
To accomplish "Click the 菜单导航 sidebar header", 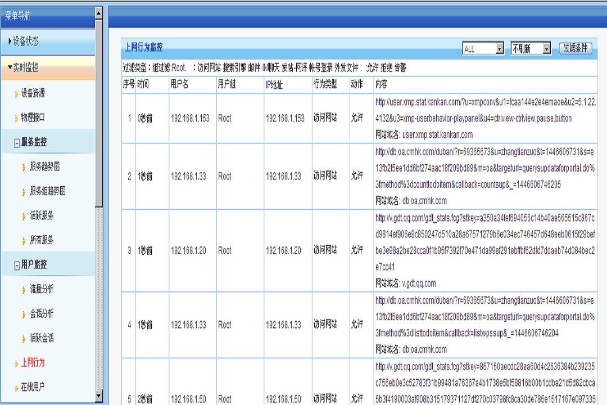I will pos(48,16).
